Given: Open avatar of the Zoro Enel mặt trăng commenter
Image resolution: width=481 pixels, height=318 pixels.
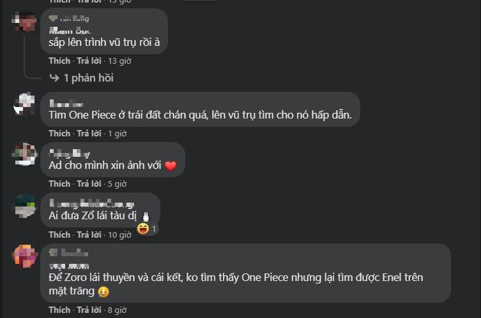Looking at the screenshot, I should (x=24, y=256).
